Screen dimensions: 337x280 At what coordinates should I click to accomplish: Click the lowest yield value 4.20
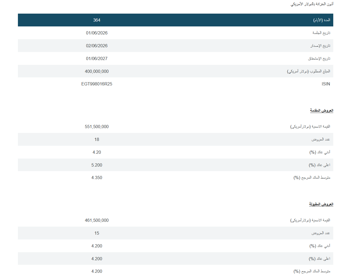(x=97, y=152)
